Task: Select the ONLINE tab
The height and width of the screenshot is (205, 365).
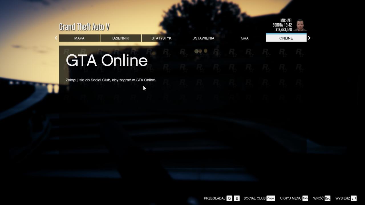Action: [286, 38]
